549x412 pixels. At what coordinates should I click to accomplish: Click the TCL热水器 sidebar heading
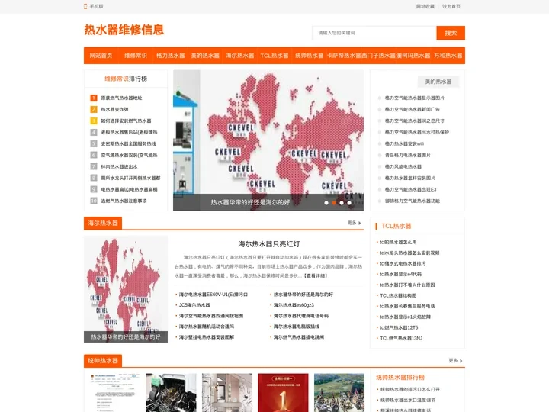coord(396,226)
